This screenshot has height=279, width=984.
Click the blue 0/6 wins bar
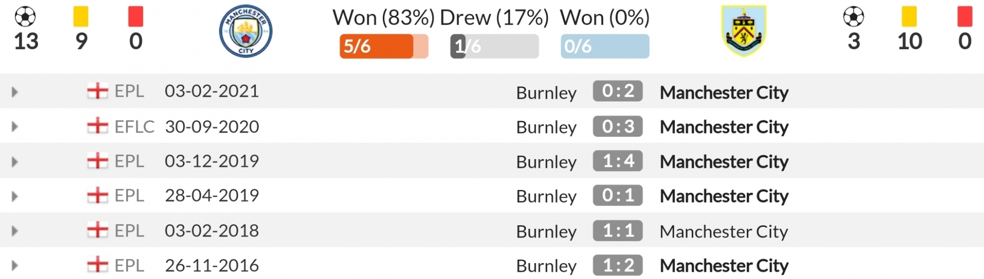(605, 46)
